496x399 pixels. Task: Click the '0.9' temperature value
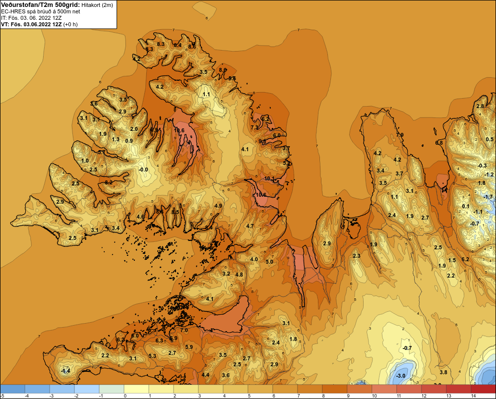coord(129,141)
